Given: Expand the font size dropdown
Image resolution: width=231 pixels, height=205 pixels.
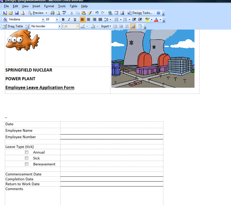Looking at the screenshot, I should coord(57,20).
